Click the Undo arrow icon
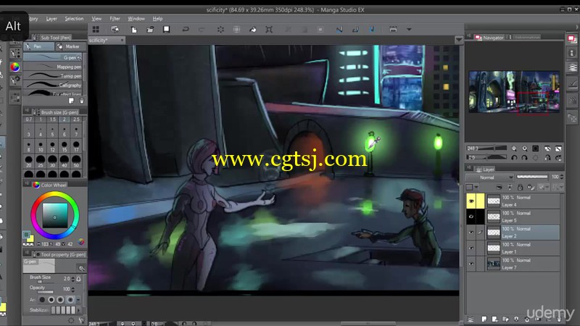 (x=186, y=29)
